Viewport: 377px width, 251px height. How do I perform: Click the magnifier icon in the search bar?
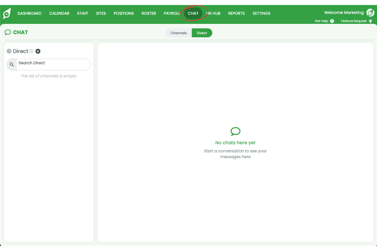point(12,64)
